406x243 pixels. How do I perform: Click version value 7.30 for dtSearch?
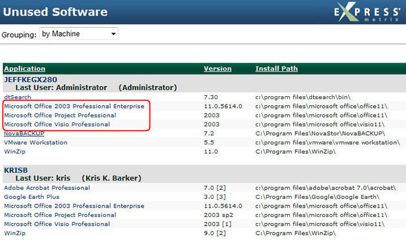tap(211, 97)
